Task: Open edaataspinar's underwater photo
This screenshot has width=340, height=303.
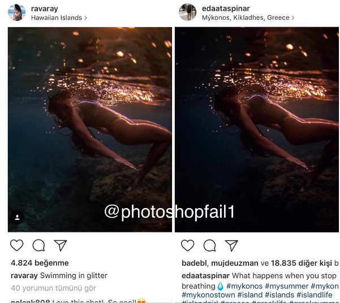Action: tap(257, 129)
